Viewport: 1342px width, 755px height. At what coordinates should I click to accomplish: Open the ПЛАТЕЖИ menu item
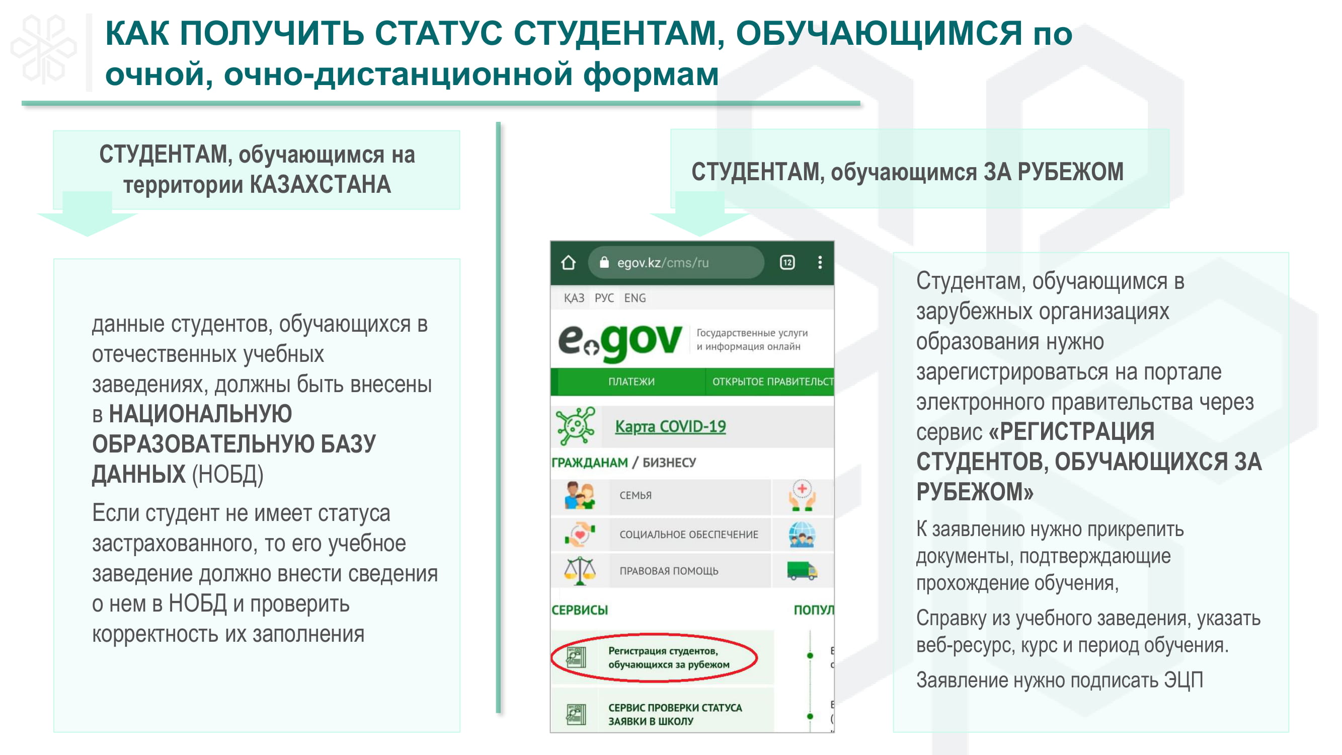[631, 382]
